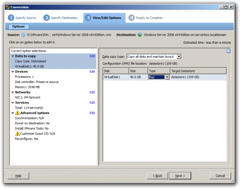This screenshot has width=240, height=189.
Task: Edit the Devices settings
Action: tap(92, 71)
